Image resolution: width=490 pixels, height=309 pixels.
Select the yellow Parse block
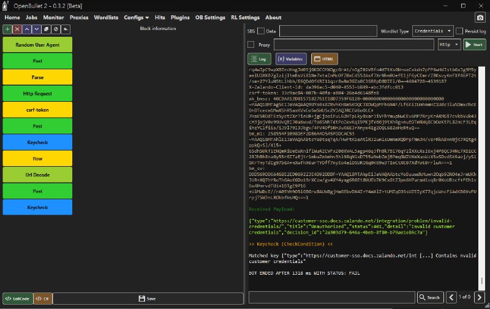[x=37, y=77]
